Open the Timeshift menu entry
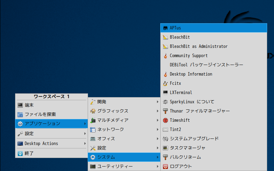 [x=213, y=120]
